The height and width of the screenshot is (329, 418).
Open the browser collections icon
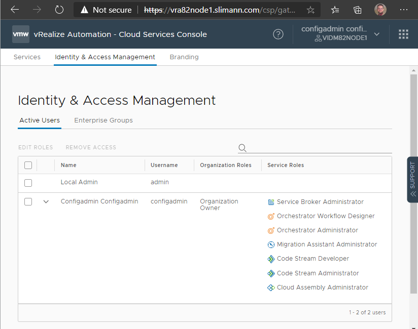coord(357,10)
